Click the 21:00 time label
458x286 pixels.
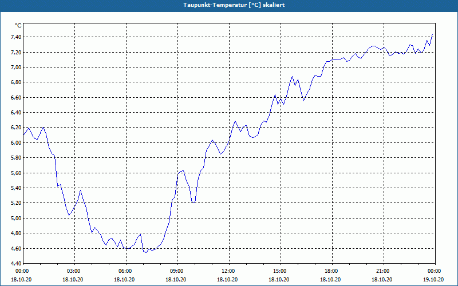(384, 271)
